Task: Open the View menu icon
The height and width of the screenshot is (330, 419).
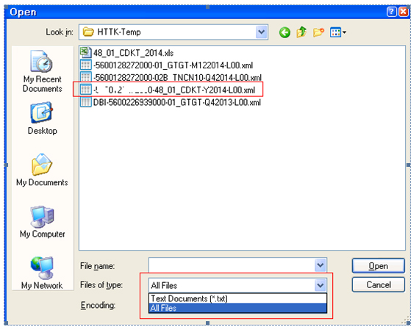Action: [x=337, y=32]
